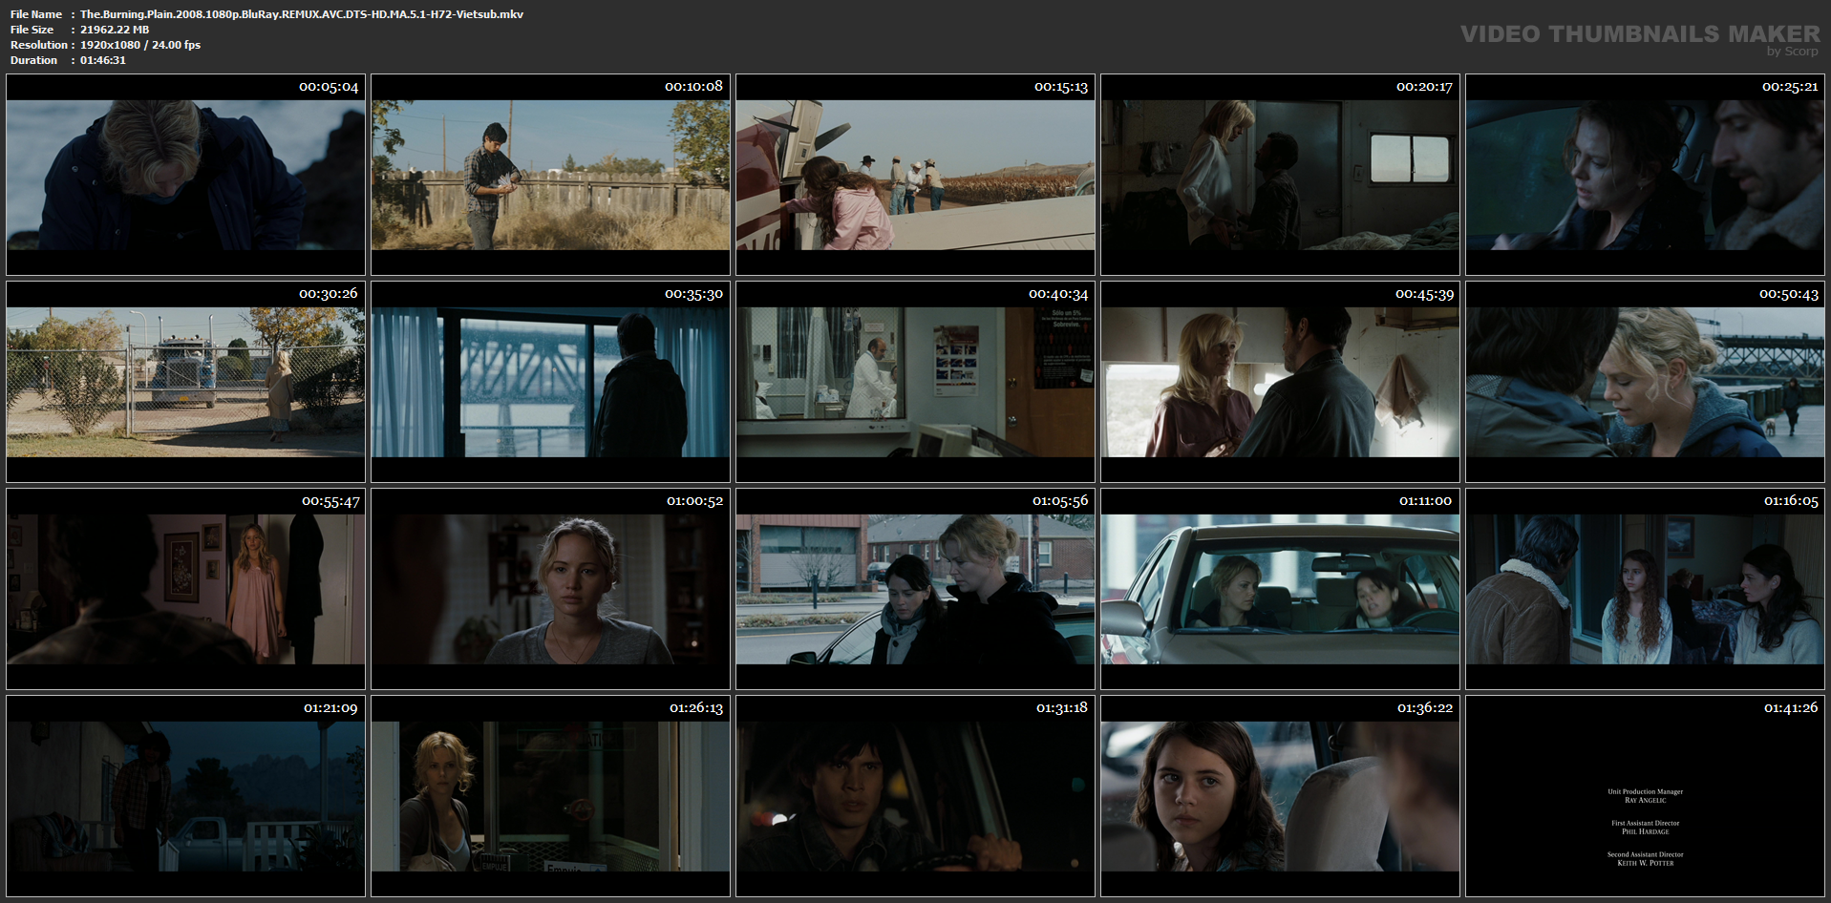
Task: Click the "File Size" header label
Action: (32, 30)
